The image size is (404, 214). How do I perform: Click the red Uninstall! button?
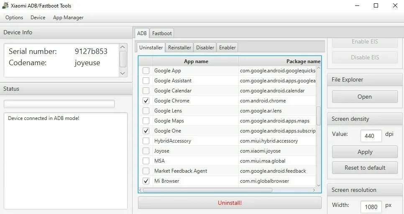tap(230, 203)
